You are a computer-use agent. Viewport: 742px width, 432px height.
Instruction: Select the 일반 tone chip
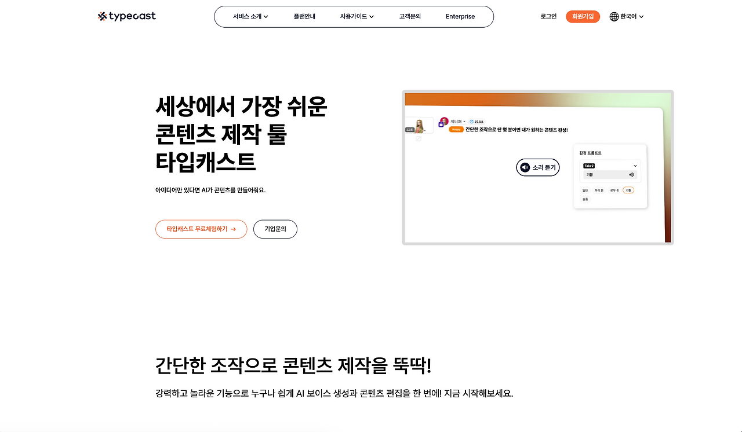(585, 190)
